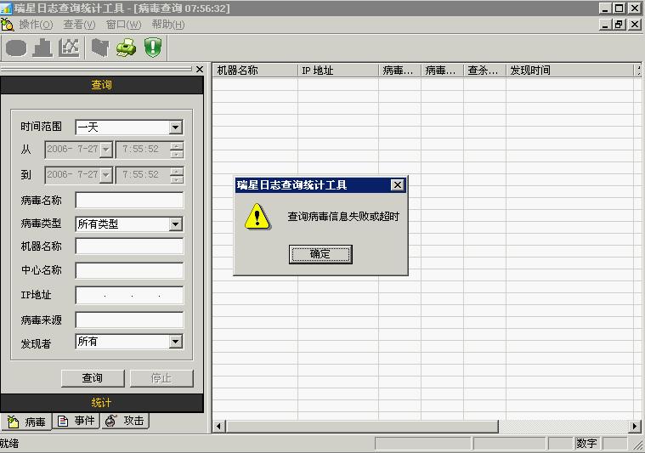Switch to the 事件 tab

tap(76, 421)
